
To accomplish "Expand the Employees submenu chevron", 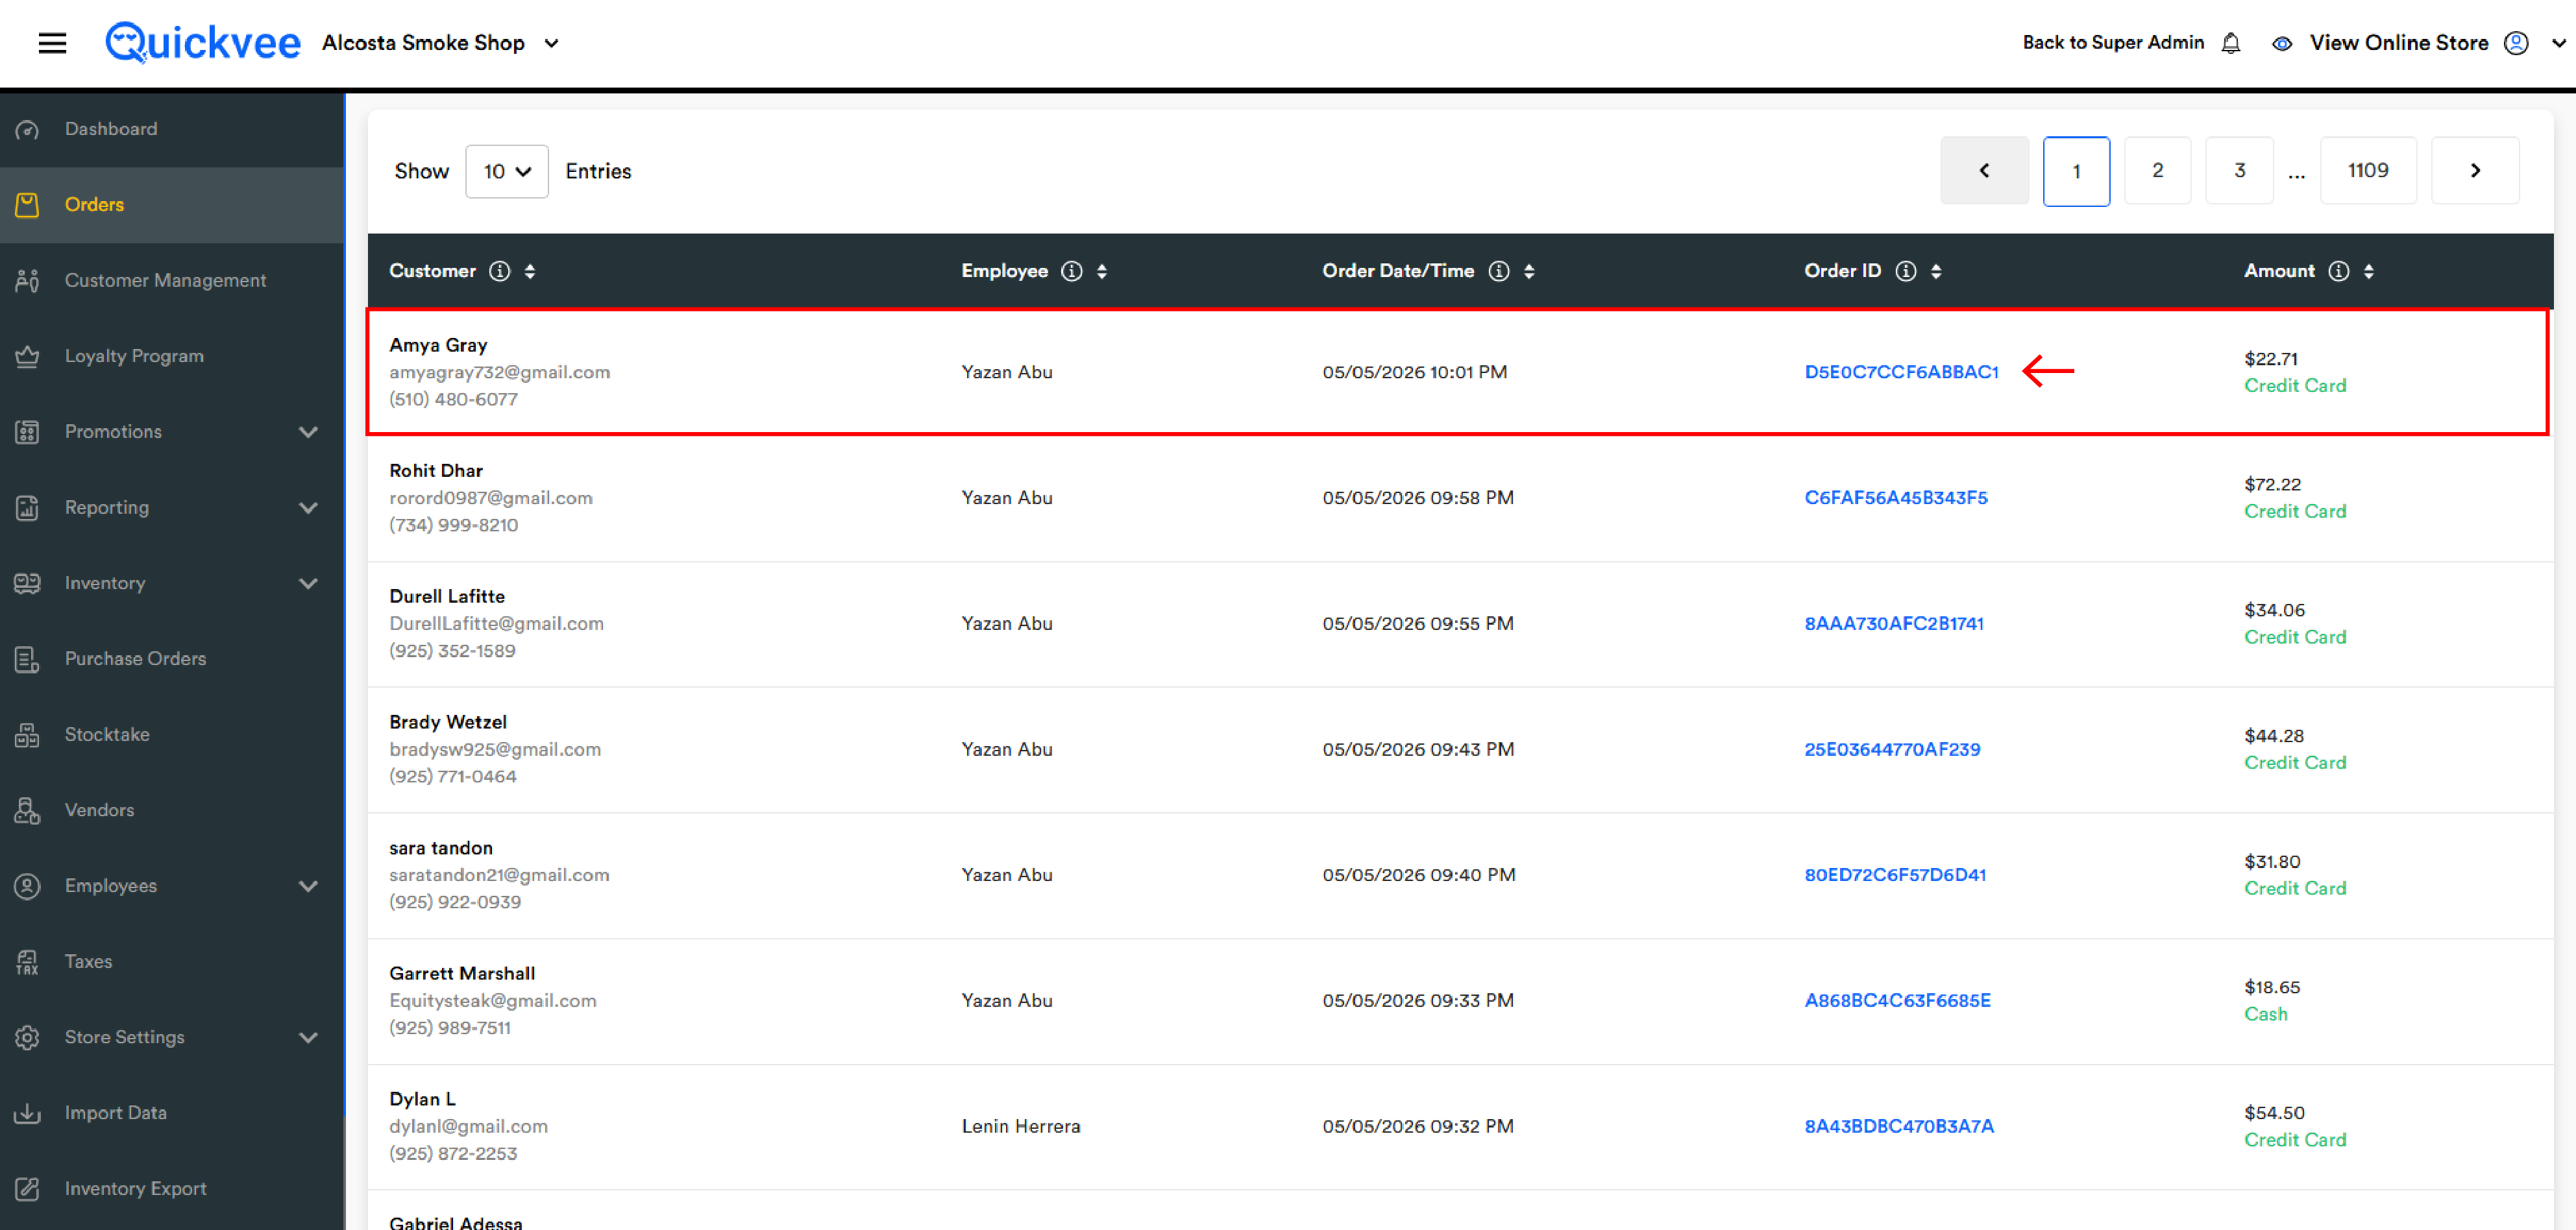I will [x=308, y=886].
